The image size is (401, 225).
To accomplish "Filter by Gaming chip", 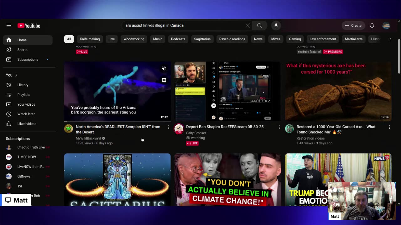I will point(295,39).
